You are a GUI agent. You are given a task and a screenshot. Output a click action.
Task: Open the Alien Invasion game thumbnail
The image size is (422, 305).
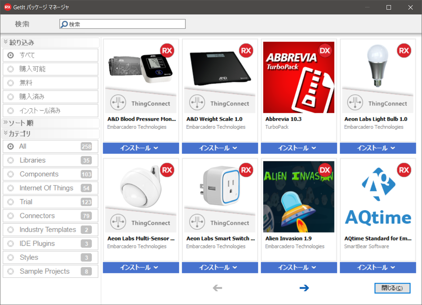point(299,197)
